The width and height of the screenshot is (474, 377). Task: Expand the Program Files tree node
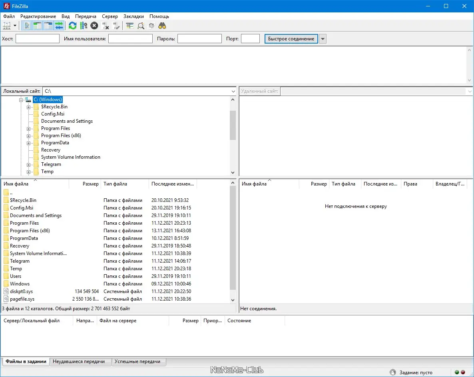click(28, 128)
